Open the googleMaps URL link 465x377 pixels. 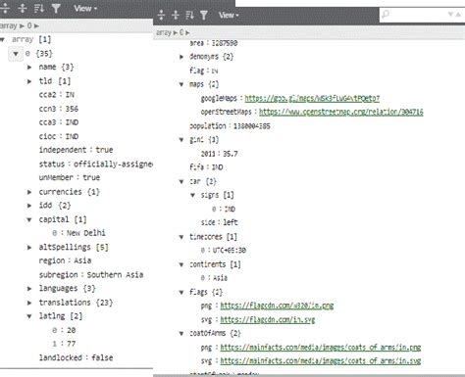pos(312,98)
